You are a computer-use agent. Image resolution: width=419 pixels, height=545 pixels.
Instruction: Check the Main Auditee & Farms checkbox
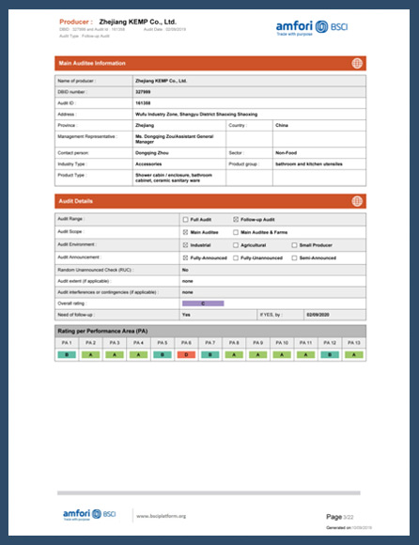(x=236, y=232)
